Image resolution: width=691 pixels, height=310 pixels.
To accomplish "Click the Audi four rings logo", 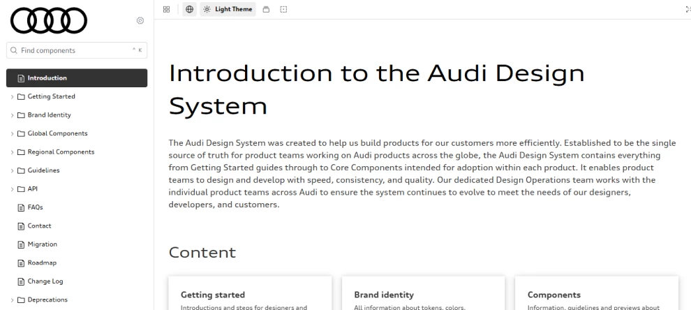I will click(48, 20).
